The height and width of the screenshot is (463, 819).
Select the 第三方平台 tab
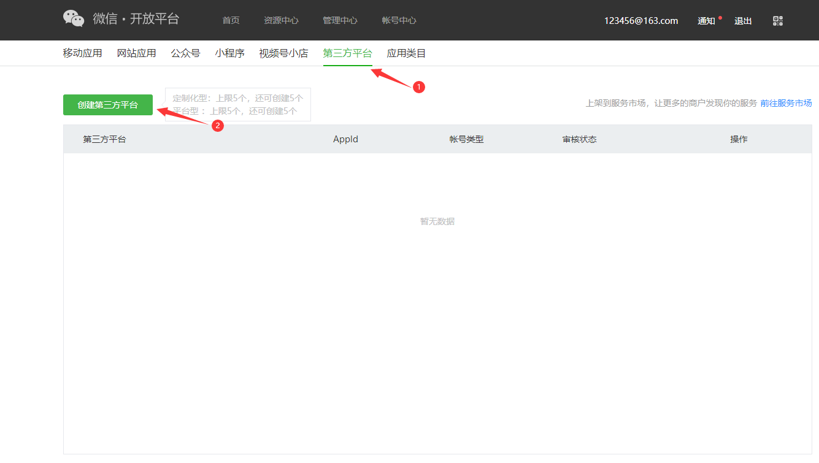tap(347, 53)
